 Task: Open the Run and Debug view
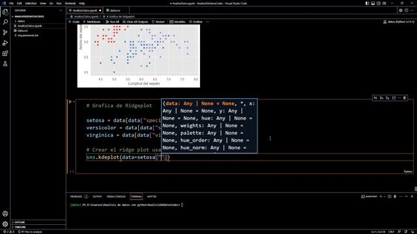(x=5, y=43)
